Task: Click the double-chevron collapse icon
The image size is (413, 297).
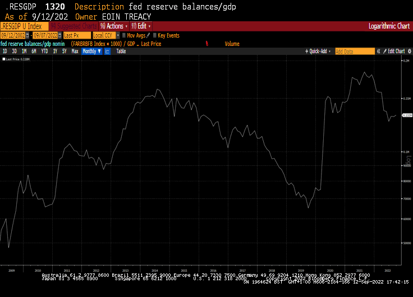Action: coord(379,52)
